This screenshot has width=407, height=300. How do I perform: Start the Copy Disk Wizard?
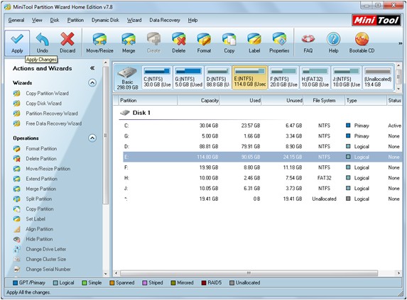click(x=43, y=104)
